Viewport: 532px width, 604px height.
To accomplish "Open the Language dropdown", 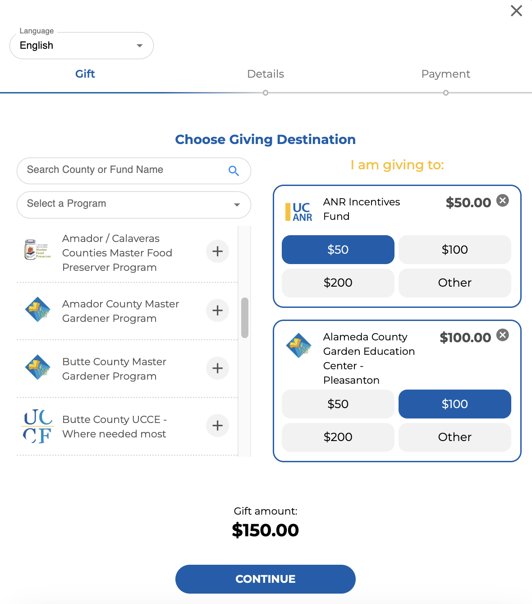I will [x=82, y=46].
